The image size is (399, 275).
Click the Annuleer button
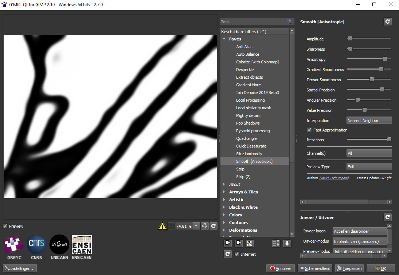point(281,268)
